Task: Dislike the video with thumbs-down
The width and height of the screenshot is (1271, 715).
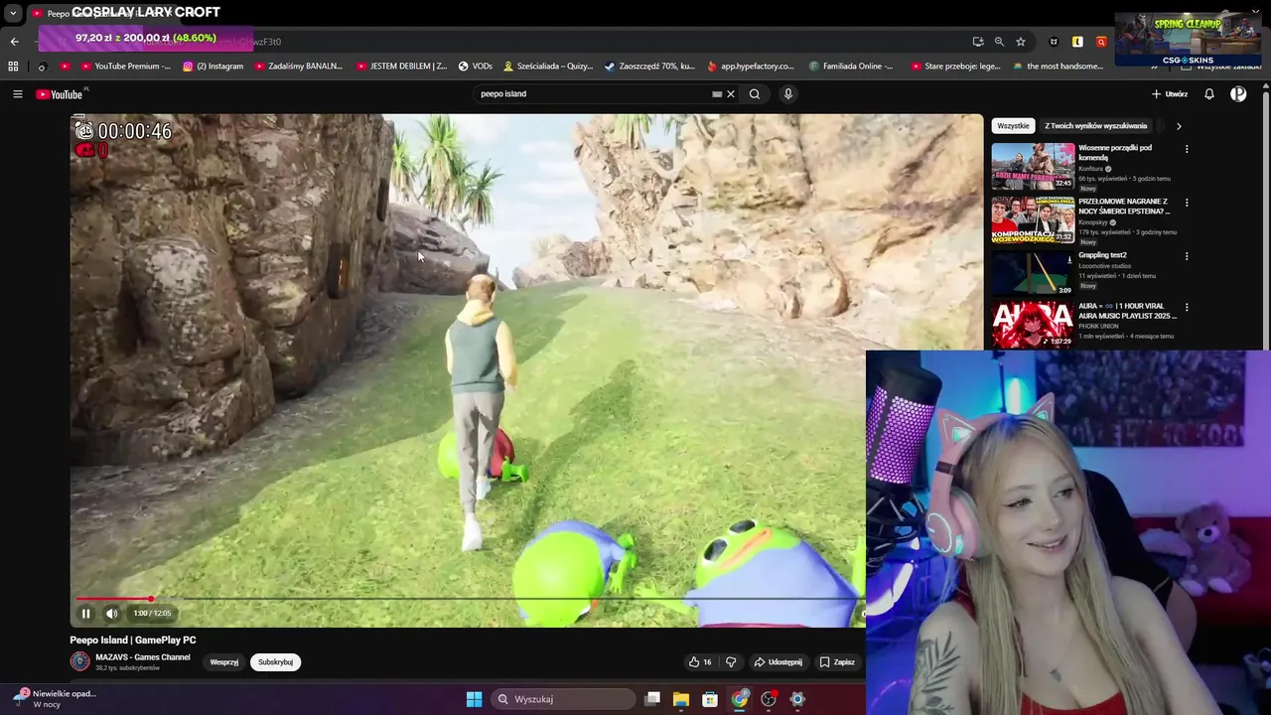Action: point(731,662)
